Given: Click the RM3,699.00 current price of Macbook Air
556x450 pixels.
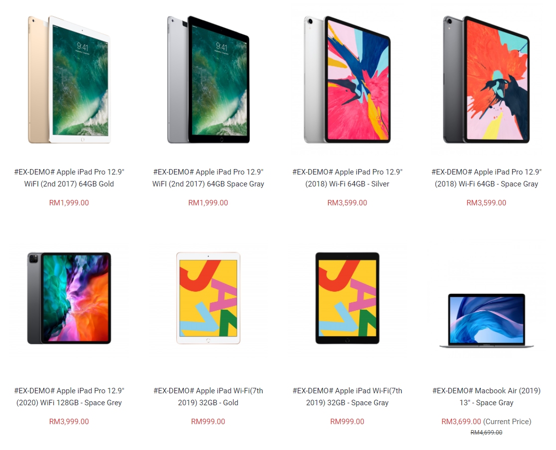Looking at the screenshot, I should pyautogui.click(x=461, y=421).
